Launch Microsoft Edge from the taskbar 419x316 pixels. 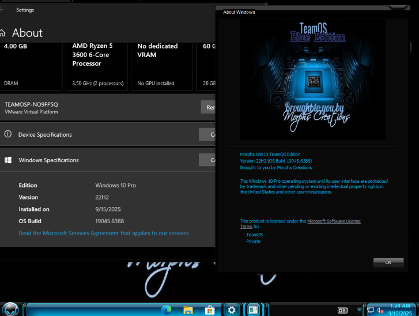click(166, 310)
